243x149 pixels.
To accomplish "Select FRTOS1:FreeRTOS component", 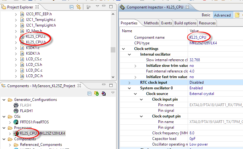I will pyautogui.click(x=34, y=122).
